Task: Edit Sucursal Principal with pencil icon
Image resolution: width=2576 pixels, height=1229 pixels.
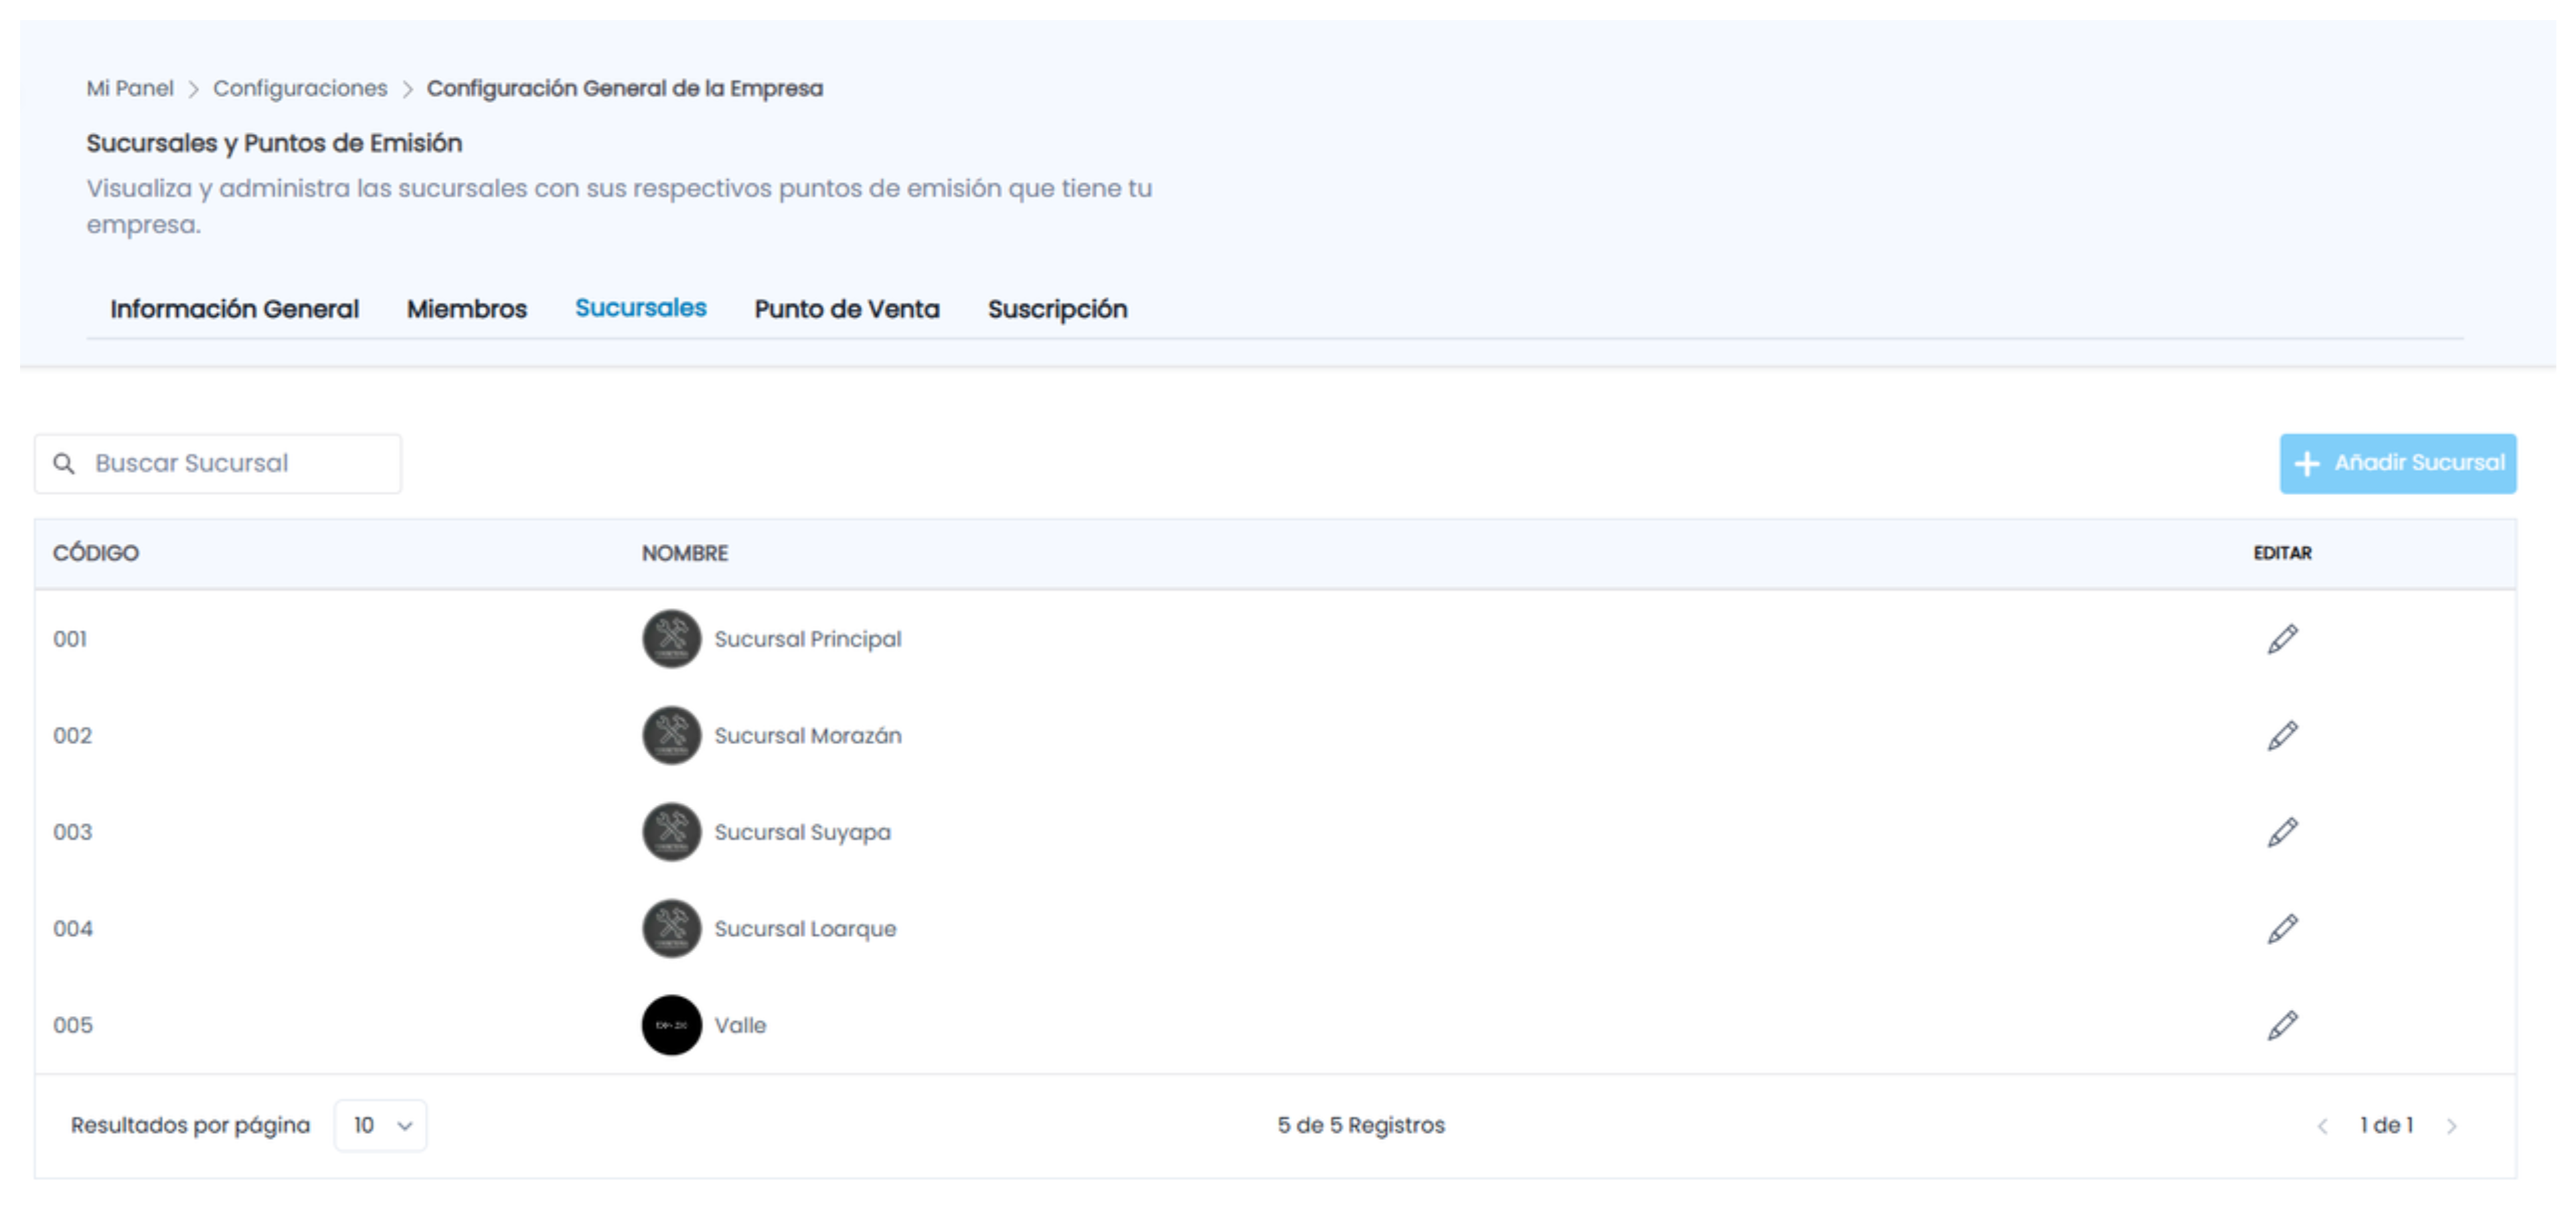Action: (x=2282, y=638)
